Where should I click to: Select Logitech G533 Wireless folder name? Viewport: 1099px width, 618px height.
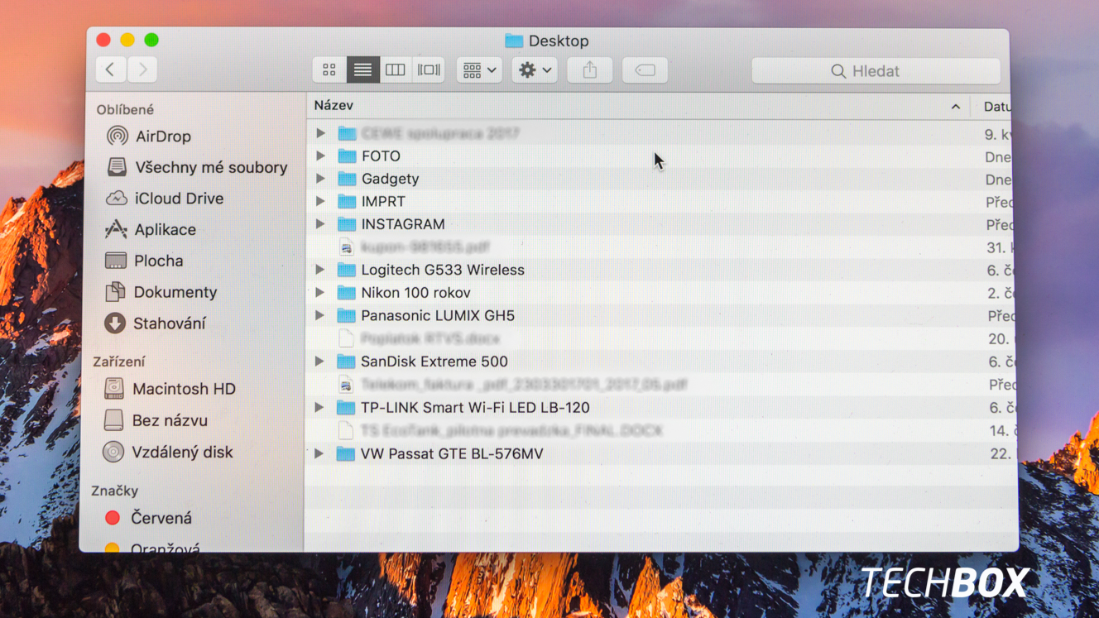pos(443,270)
